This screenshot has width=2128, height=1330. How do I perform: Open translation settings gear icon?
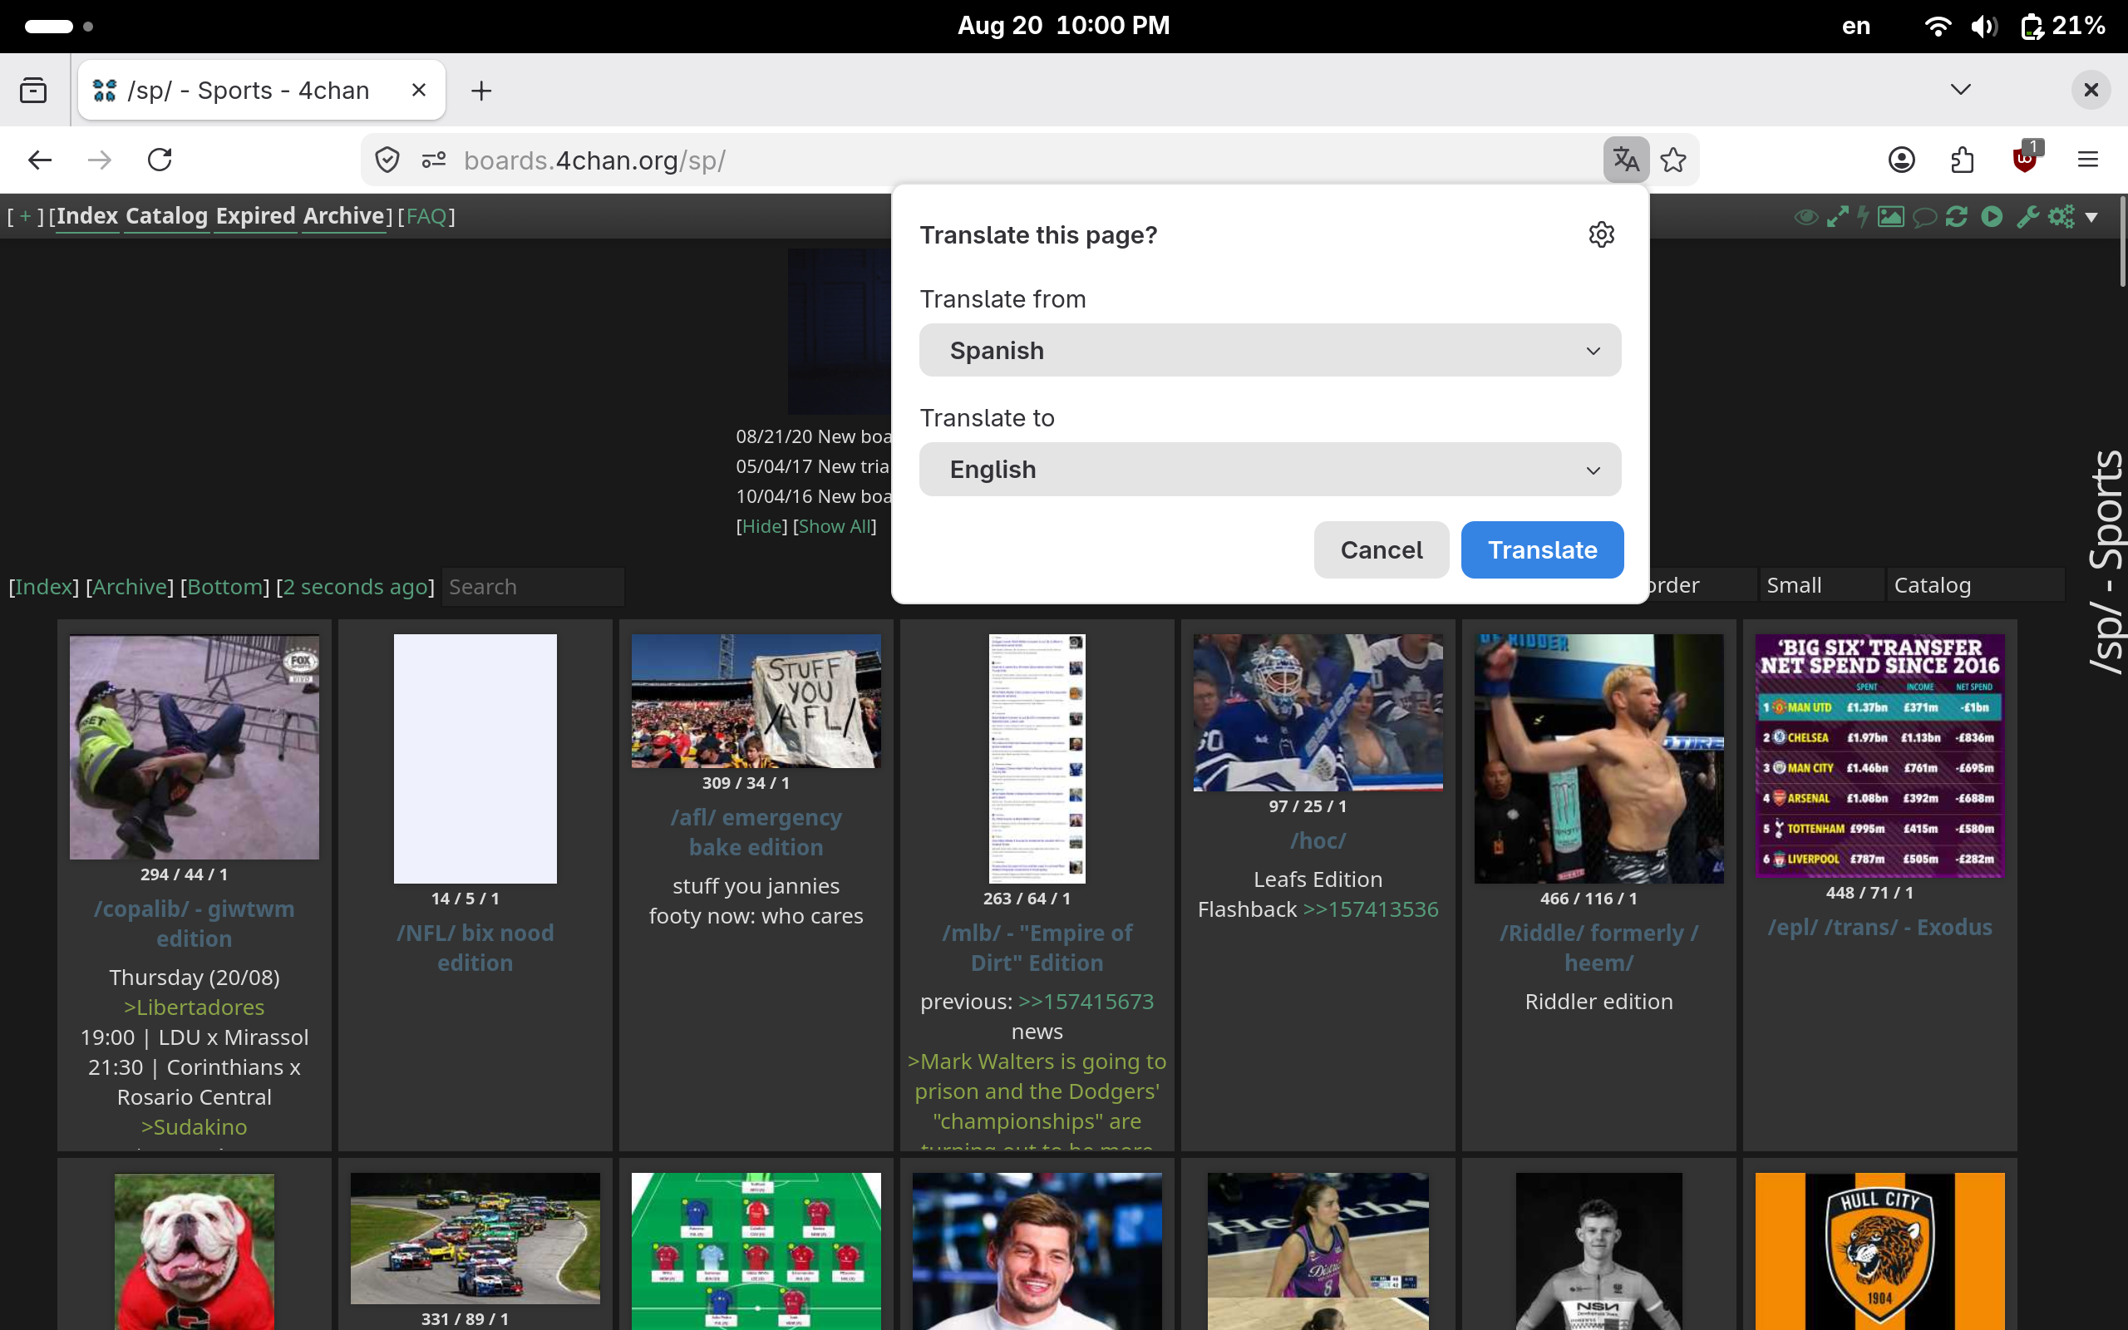coord(1601,235)
